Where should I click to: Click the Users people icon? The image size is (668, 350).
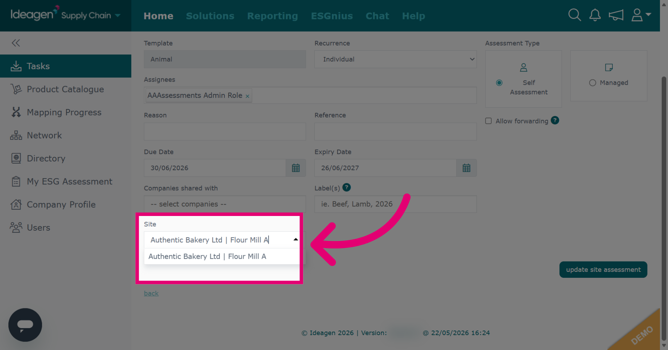pyautogui.click(x=16, y=227)
